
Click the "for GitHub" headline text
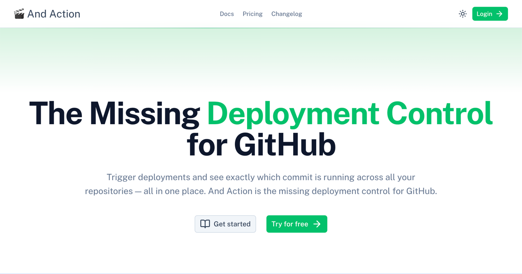pos(261,144)
